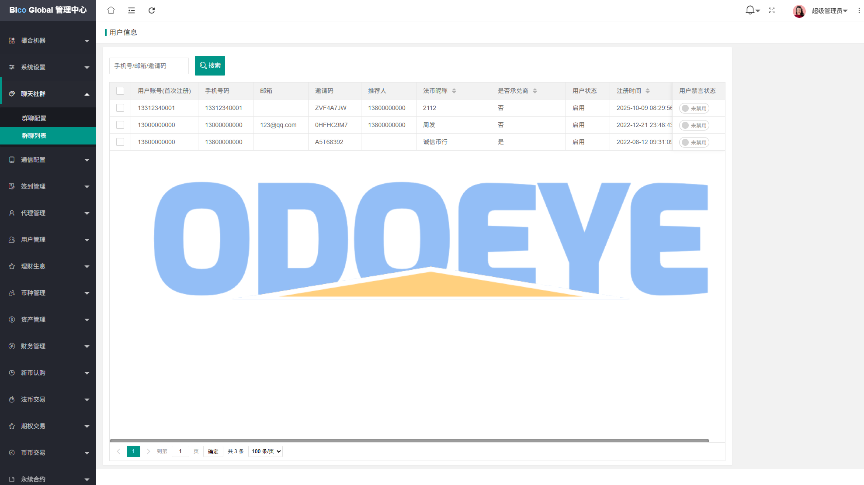864x485 pixels.
Task: Focus the 手机号/邮箱/邀请码 search field
Action: [149, 66]
